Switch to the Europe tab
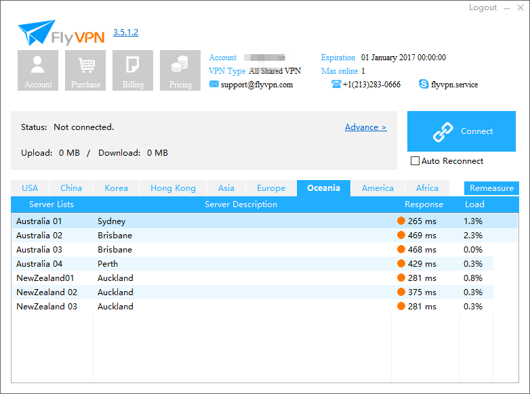The image size is (530, 394). (271, 188)
